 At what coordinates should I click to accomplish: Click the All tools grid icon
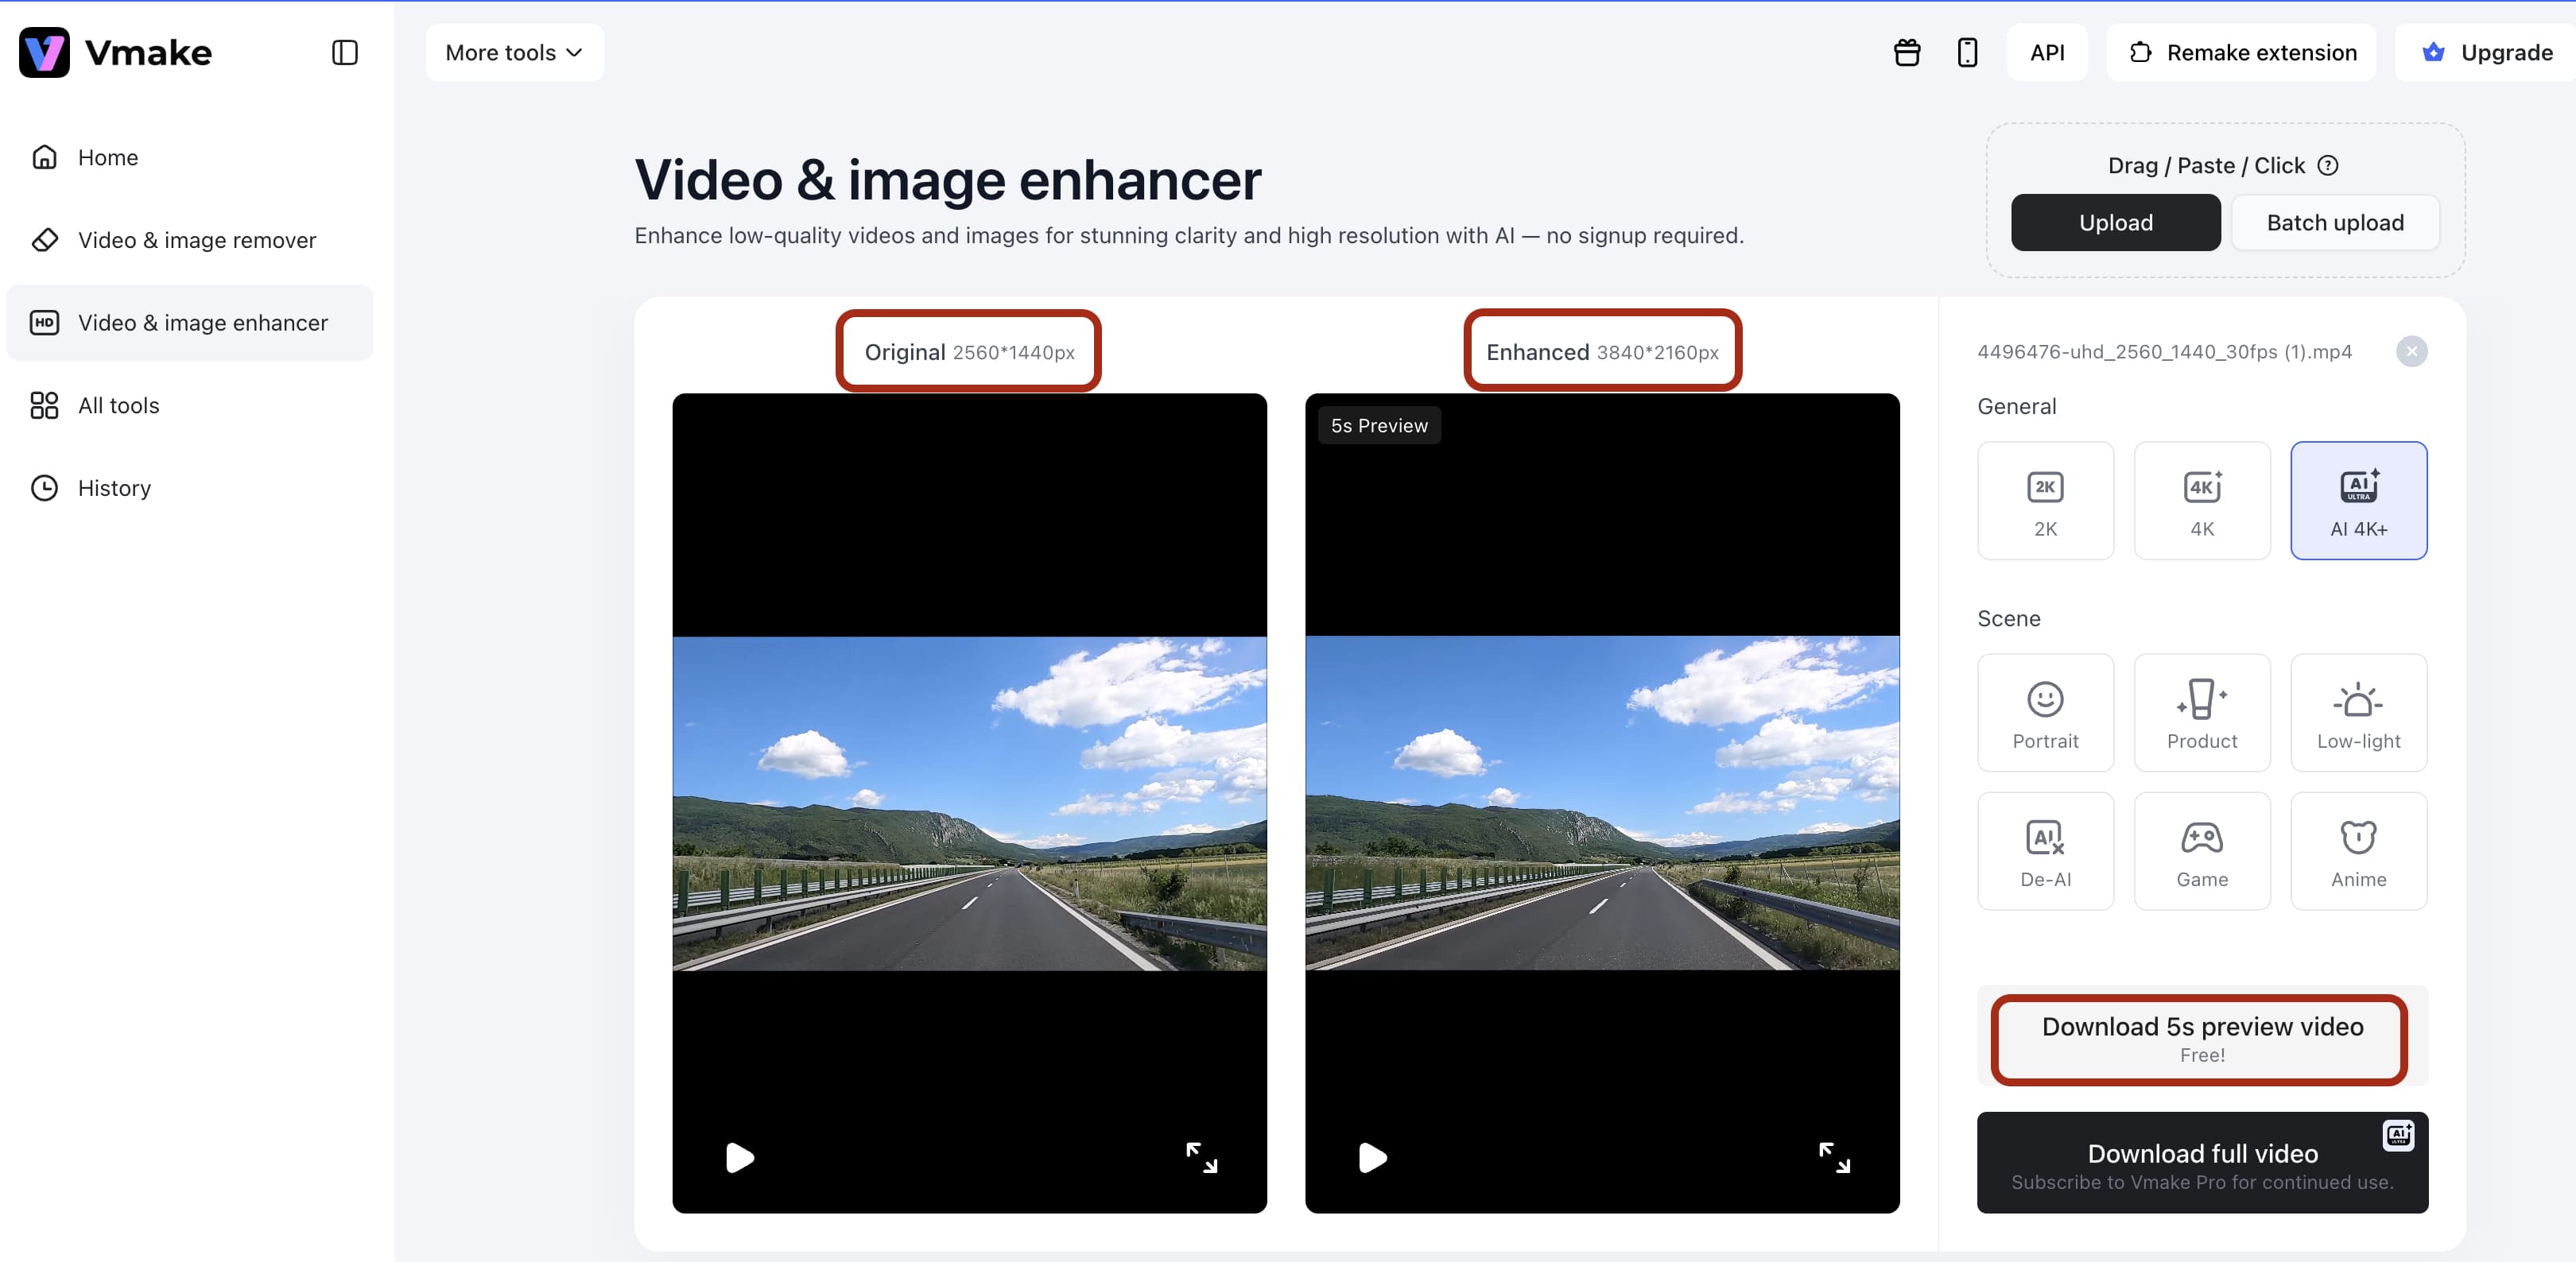click(x=44, y=405)
